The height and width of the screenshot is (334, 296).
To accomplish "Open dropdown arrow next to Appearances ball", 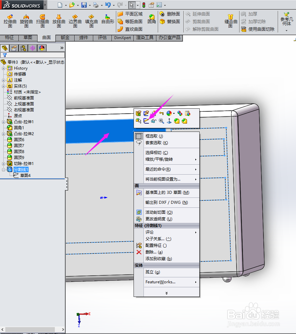I will [174, 114].
